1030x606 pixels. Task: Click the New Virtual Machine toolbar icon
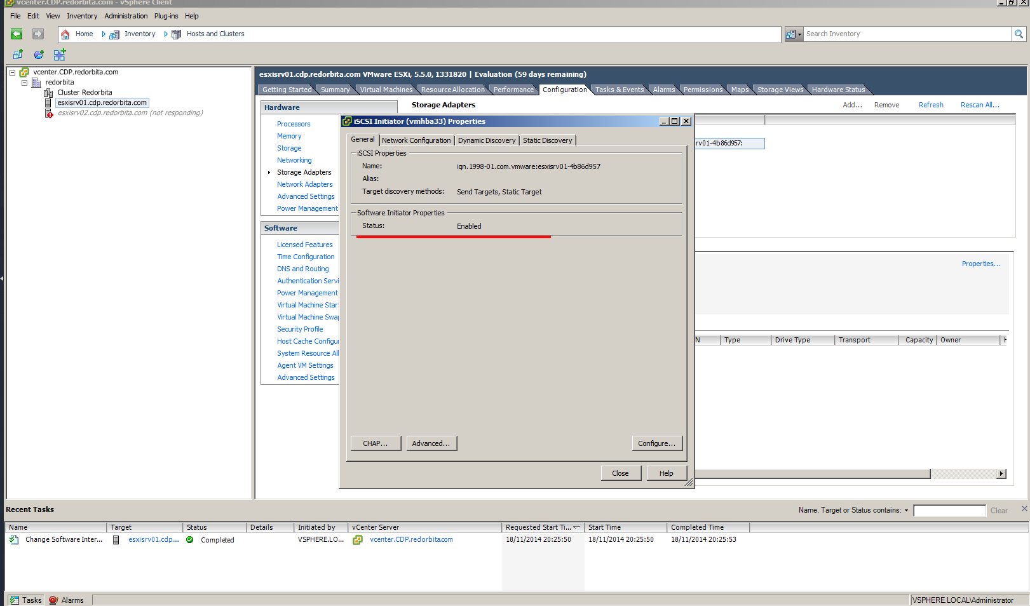[18, 55]
